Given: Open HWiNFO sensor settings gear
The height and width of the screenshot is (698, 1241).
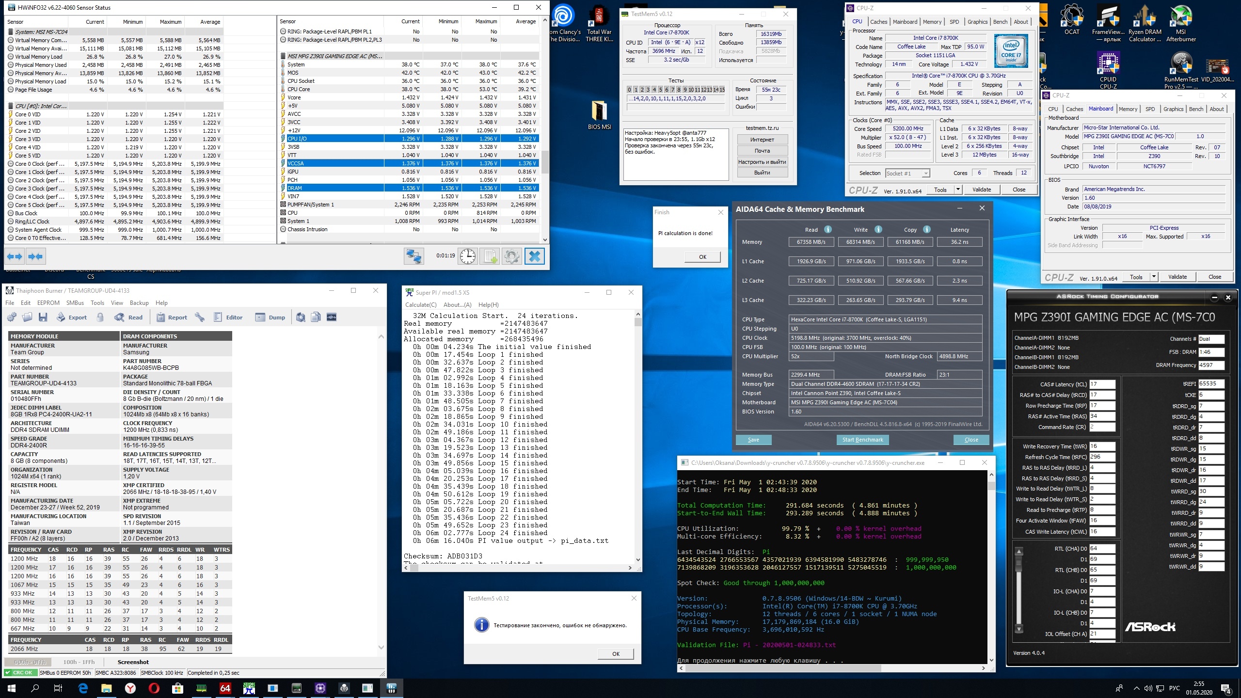Looking at the screenshot, I should coord(511,256).
